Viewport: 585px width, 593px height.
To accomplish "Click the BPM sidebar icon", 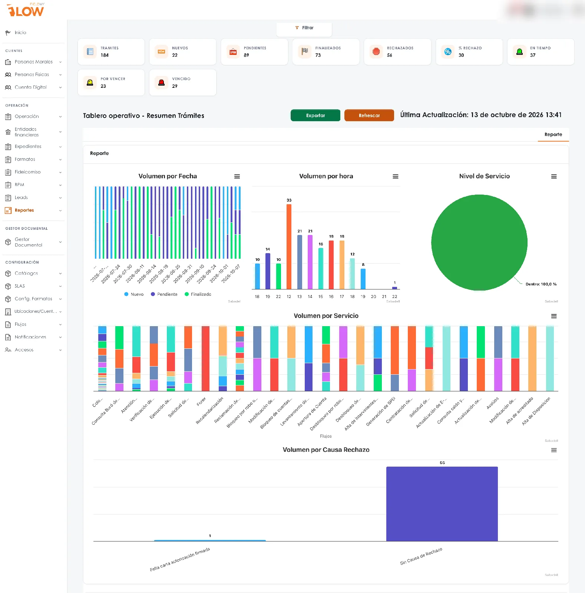I will pyautogui.click(x=8, y=185).
